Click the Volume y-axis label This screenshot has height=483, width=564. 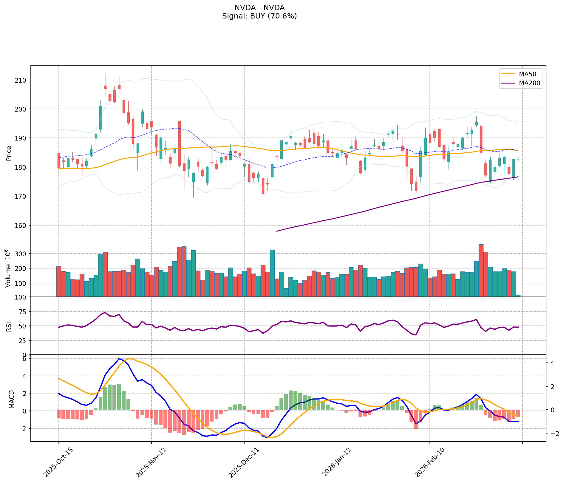pos(8,268)
